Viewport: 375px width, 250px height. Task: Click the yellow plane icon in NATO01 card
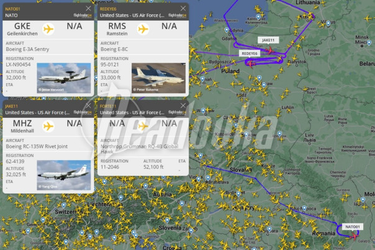tap(48, 29)
